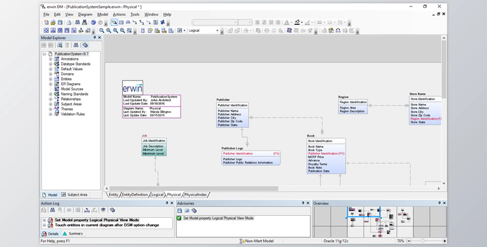
Task: Pin the Action Log panel
Action: [167, 203]
